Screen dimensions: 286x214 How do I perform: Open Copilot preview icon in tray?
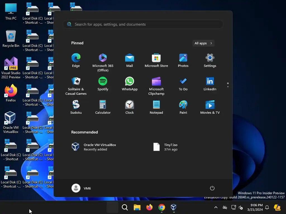(277, 207)
